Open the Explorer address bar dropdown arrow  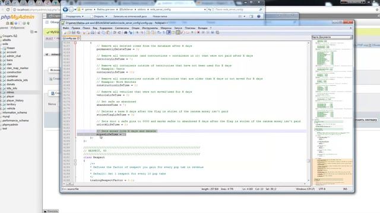205,9
